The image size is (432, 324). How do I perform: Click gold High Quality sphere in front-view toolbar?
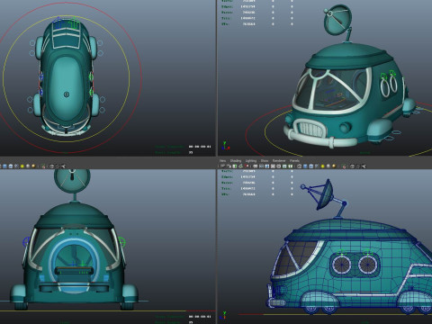(33, 166)
